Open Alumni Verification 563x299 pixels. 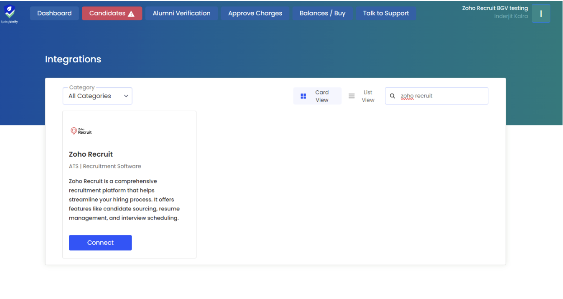pyautogui.click(x=181, y=13)
